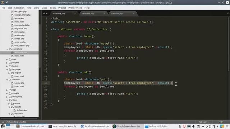Image resolution: width=230 pixels, height=129 pixels.
Task: Collapse the libraries folder
Action: point(7,80)
